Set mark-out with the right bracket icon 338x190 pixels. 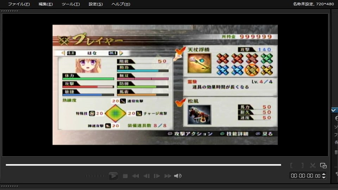click(x=302, y=165)
